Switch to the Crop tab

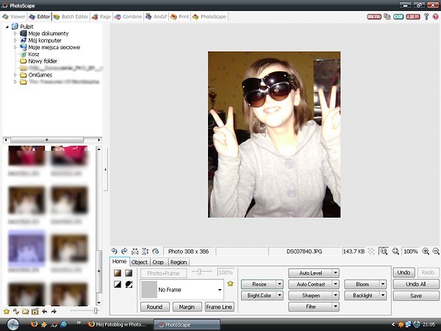pos(158,262)
